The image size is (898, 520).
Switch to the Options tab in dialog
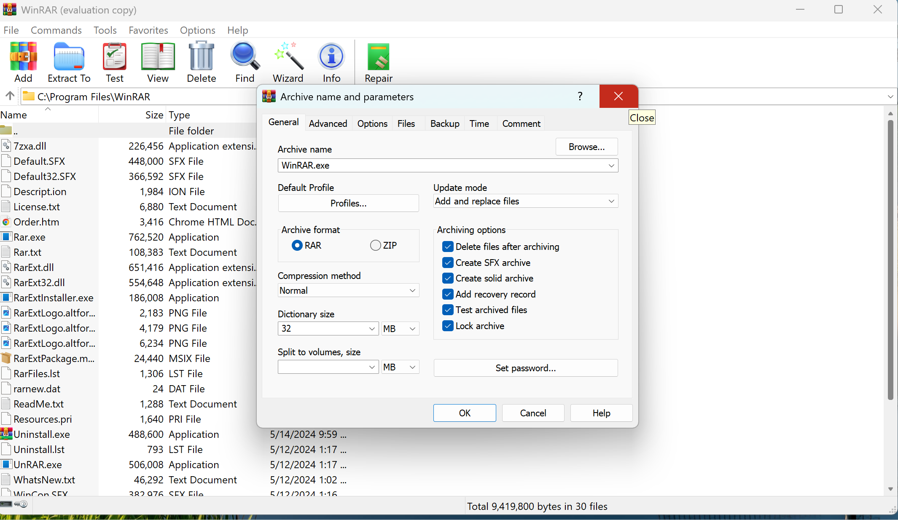[372, 123]
